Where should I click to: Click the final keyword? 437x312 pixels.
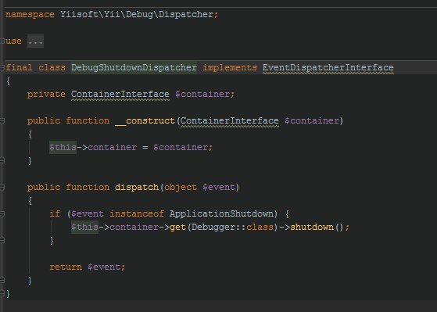(x=19, y=67)
